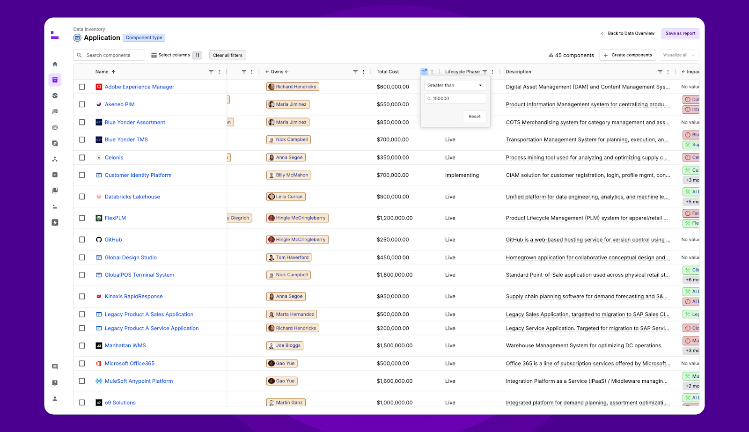The width and height of the screenshot is (749, 432).
Task: Open the Blue Yonder TMS application link
Action: click(x=126, y=139)
